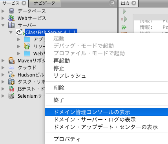This screenshot has width=168, height=144.
Task: Expand the クラウド node
Action: point(3,67)
